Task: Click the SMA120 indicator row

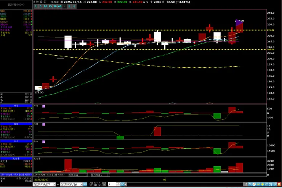Action: [16, 22]
